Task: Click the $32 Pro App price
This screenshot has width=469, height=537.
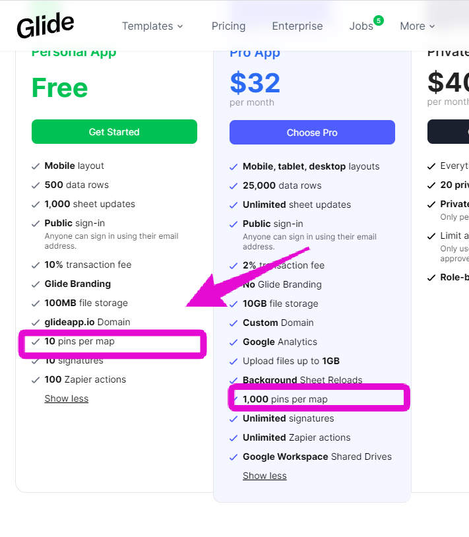Action: 255,83
